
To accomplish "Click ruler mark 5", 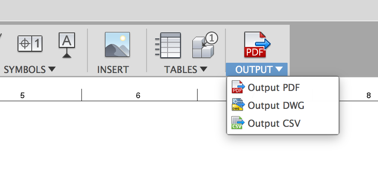I will [x=22, y=96].
